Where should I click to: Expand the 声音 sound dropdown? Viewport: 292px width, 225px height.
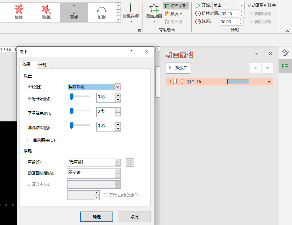pyautogui.click(x=118, y=162)
